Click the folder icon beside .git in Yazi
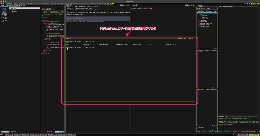Image resolution: width=260 pixels, height=136 pixels. click(x=2, y=8)
